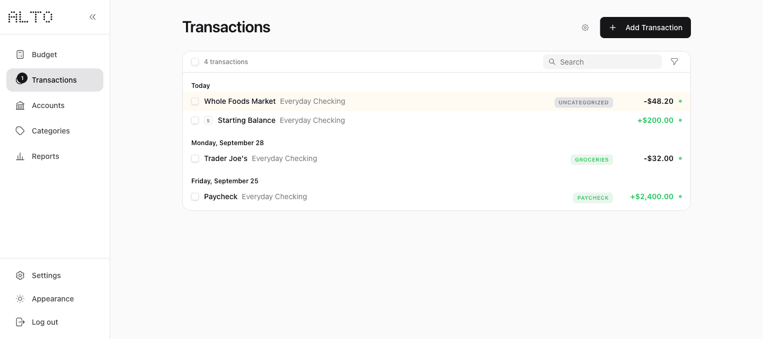Viewport: 763px width, 339px height.
Task: Click the Today date header
Action: (x=201, y=85)
